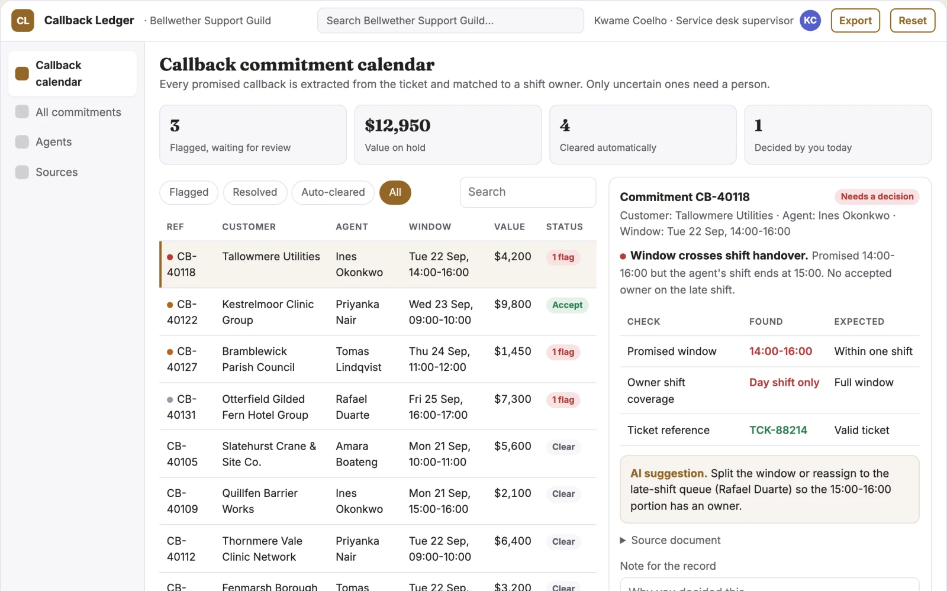Click the Clear badge for Thornmere Vale

(563, 542)
